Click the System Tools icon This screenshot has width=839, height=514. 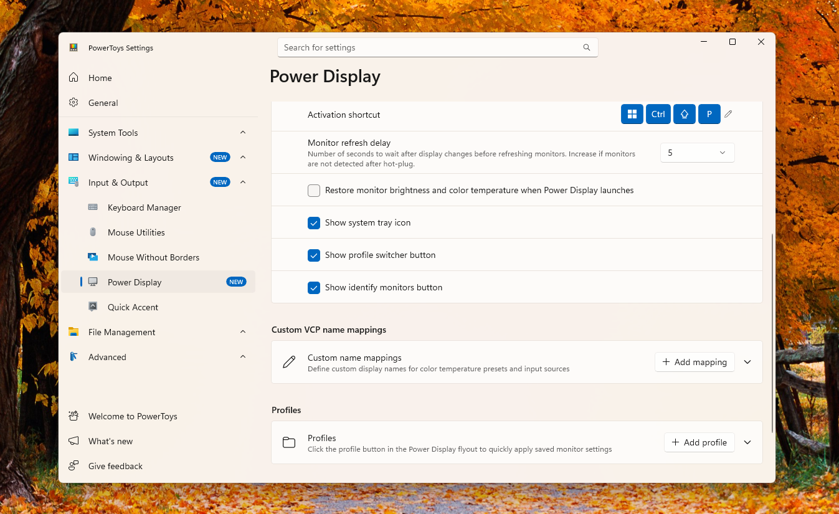[73, 133]
